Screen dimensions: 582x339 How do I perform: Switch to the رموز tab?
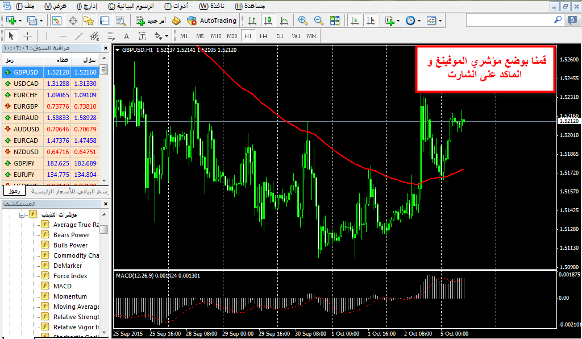tap(14, 191)
